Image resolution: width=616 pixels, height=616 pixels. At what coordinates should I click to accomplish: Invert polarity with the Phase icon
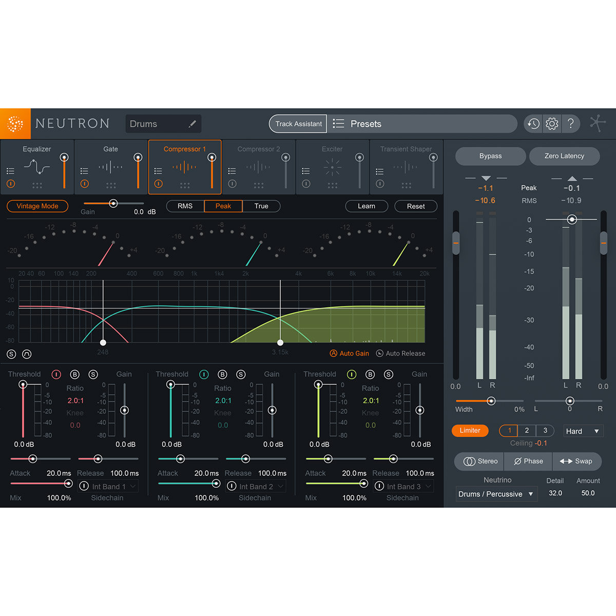coord(528,461)
